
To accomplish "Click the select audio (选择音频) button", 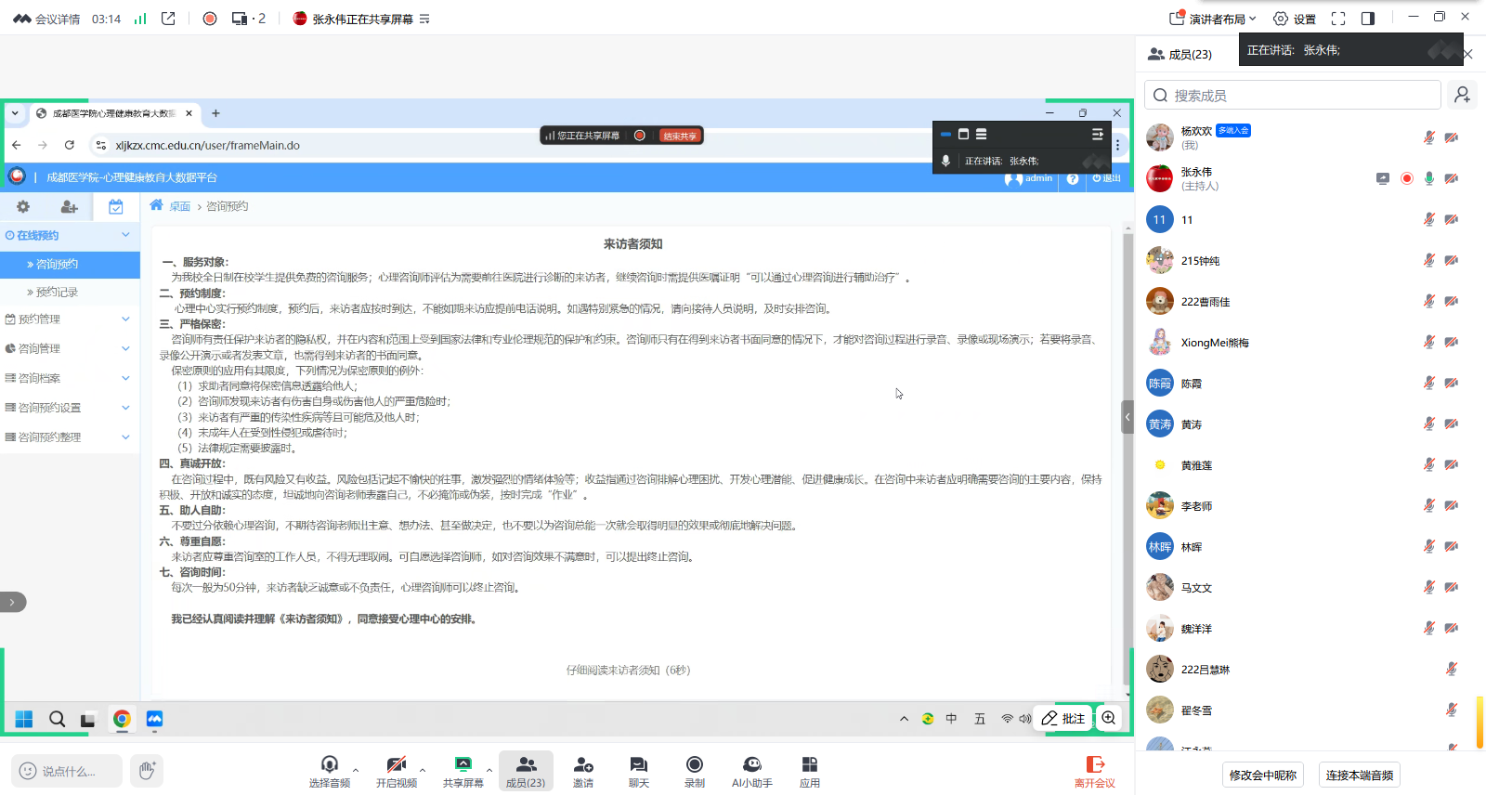I will (330, 772).
